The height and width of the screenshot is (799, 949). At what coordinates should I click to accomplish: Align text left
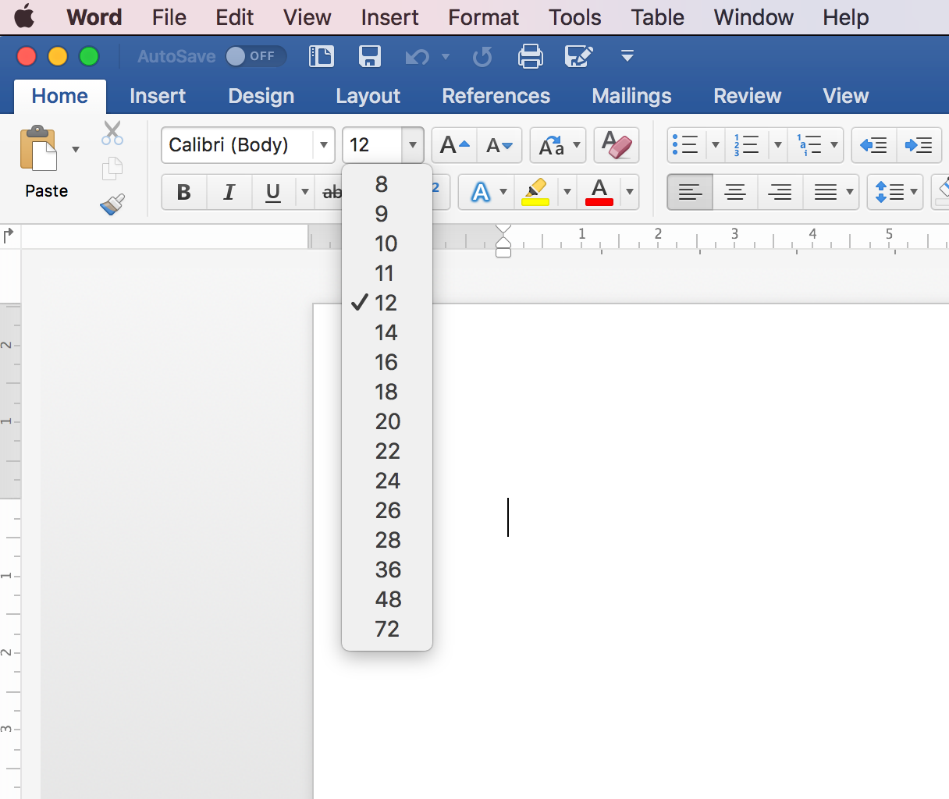(690, 192)
